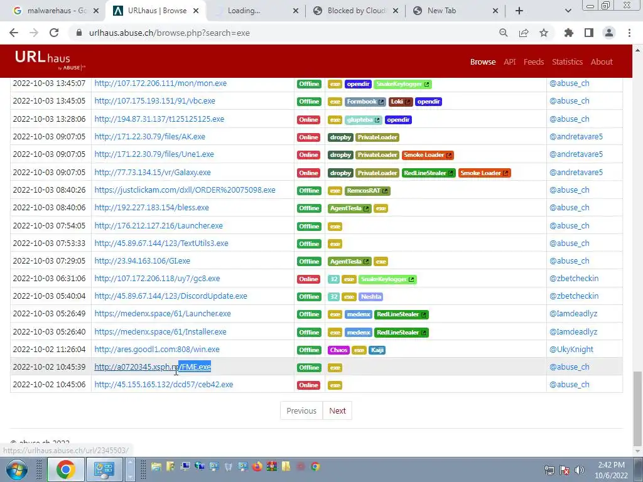Open a new tab with the plus button
Viewport: 643px width, 482px height.
pos(519,11)
